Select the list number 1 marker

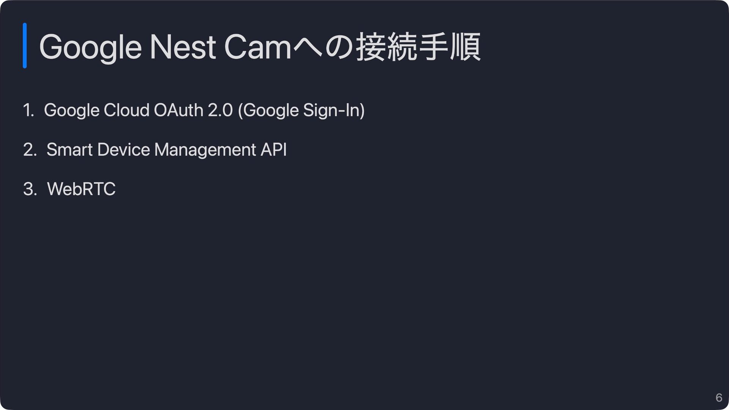click(28, 110)
